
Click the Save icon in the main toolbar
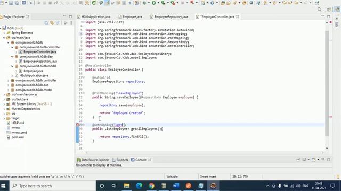(x=11, y=3)
